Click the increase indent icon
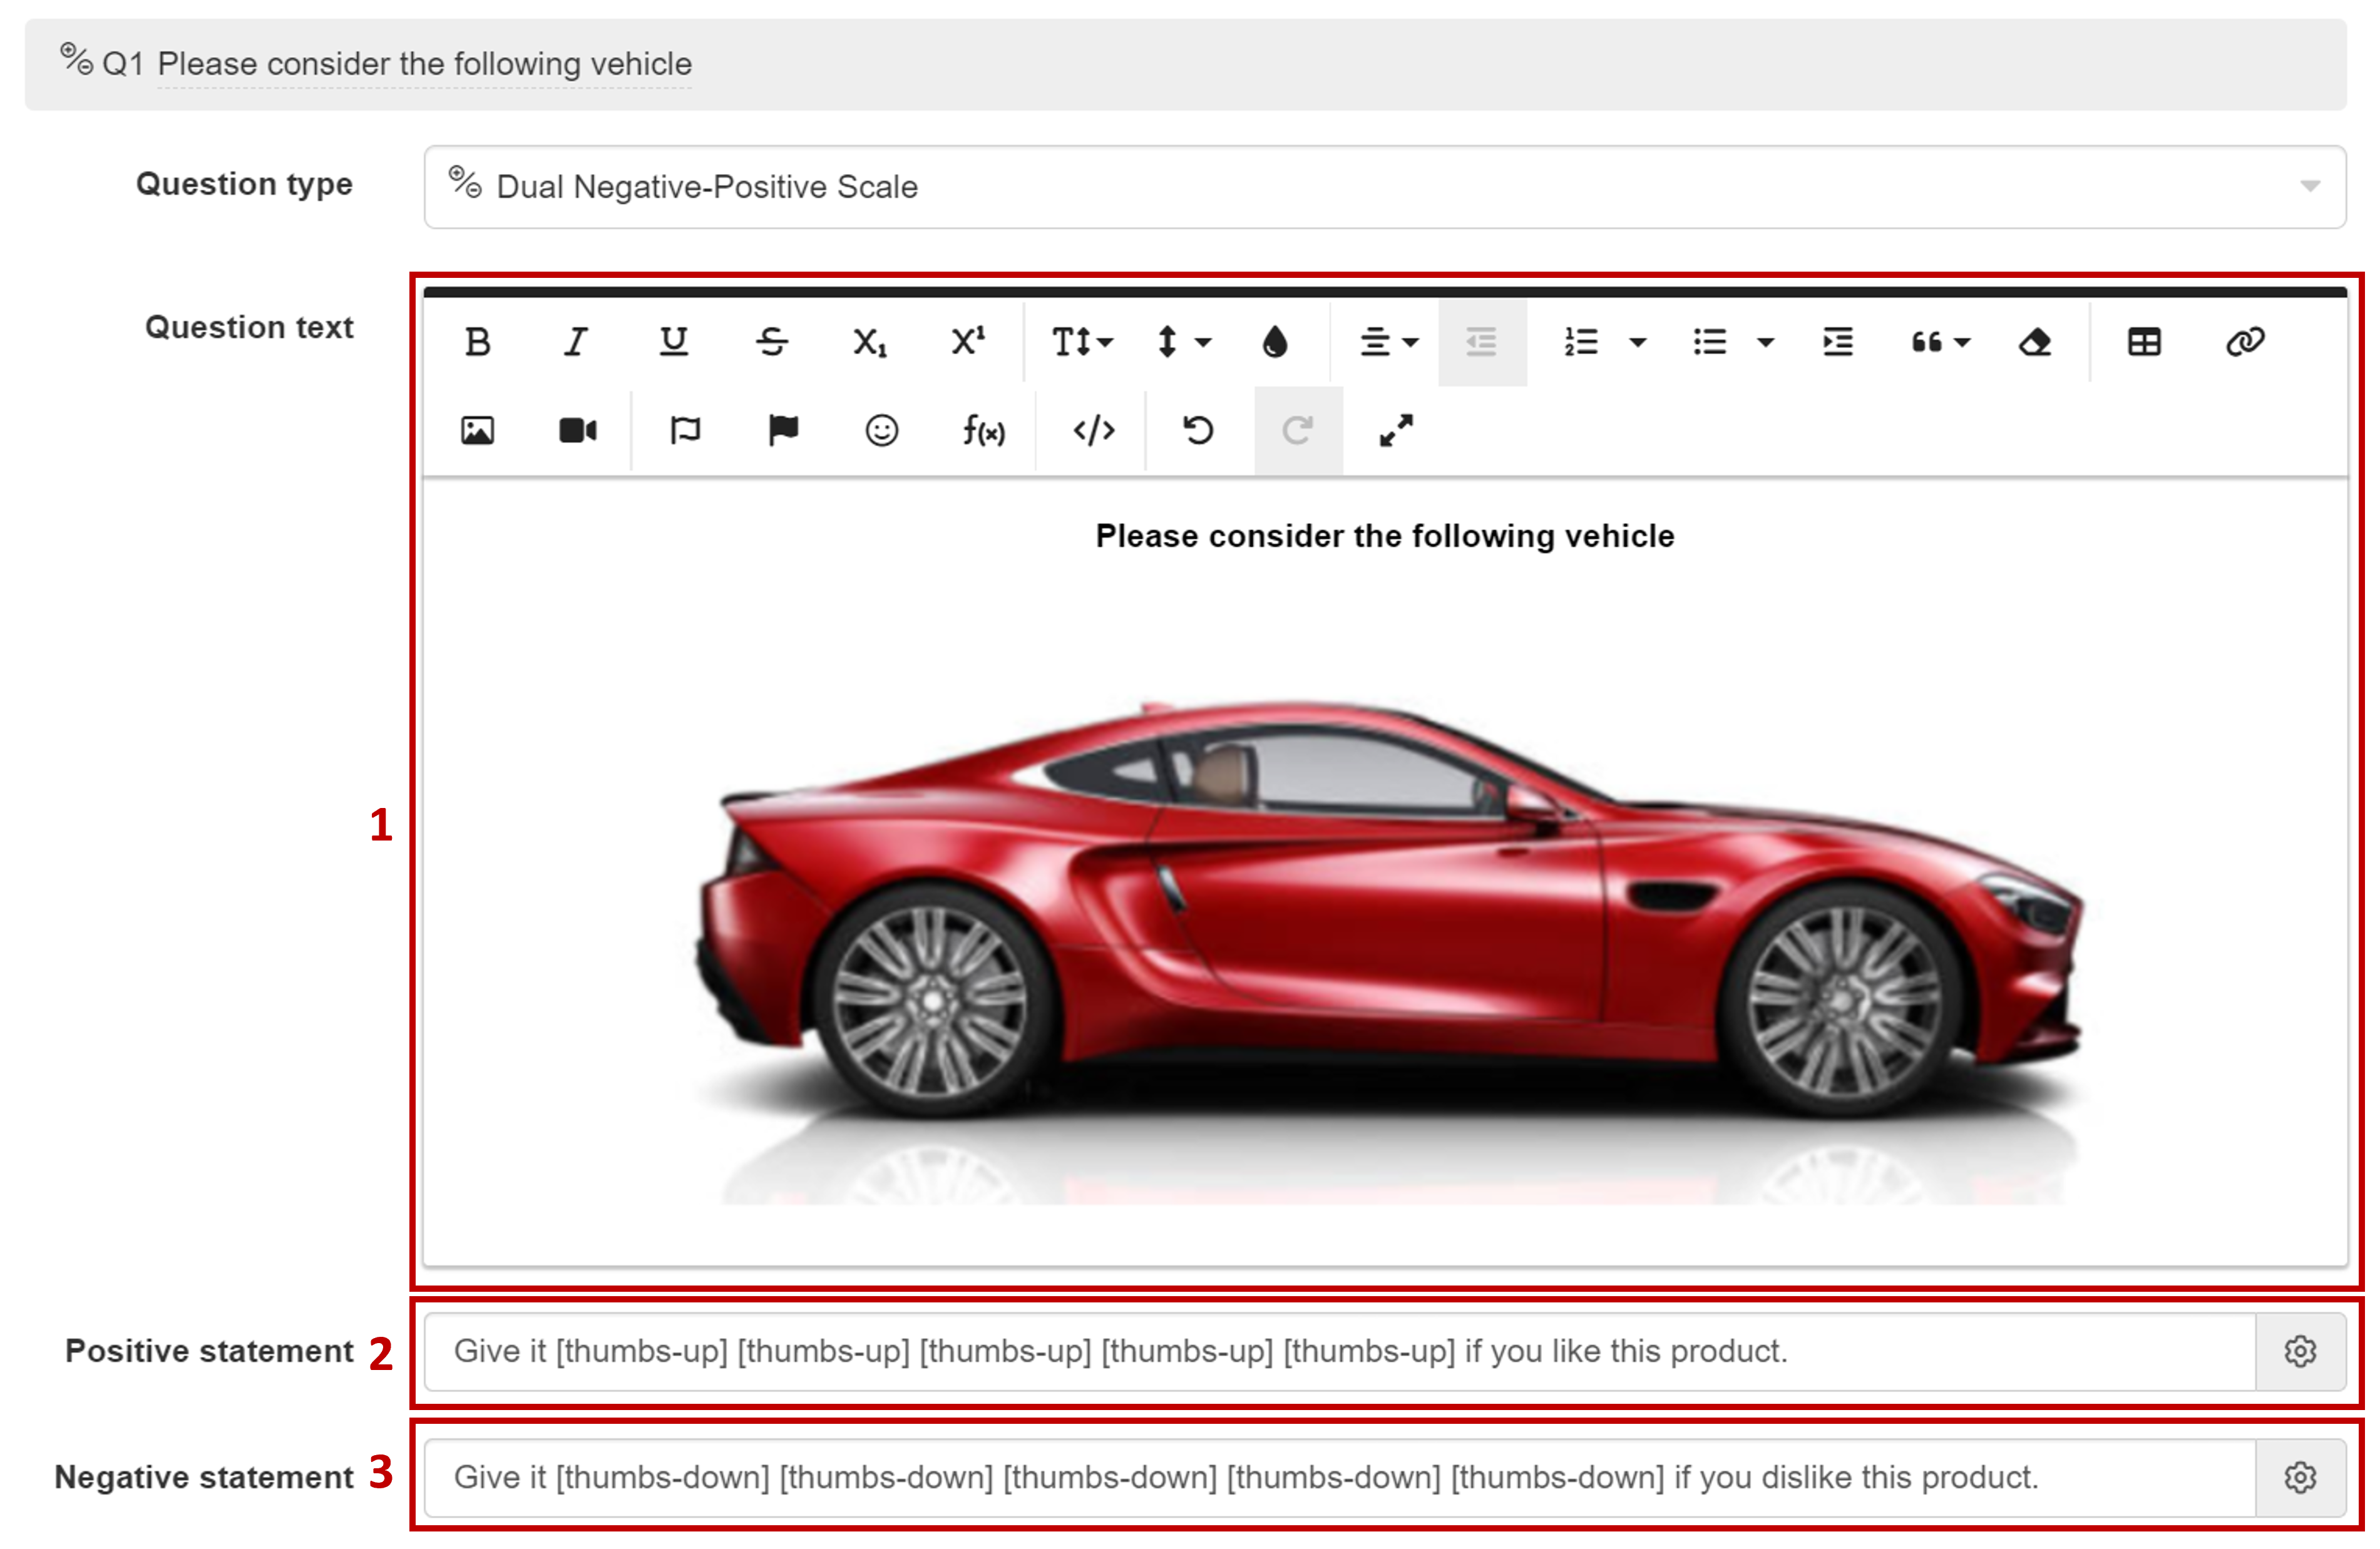The image size is (2380, 1549). pyautogui.click(x=1838, y=343)
